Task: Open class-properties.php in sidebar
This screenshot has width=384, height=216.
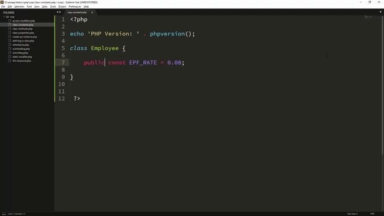Action: tap(23, 33)
